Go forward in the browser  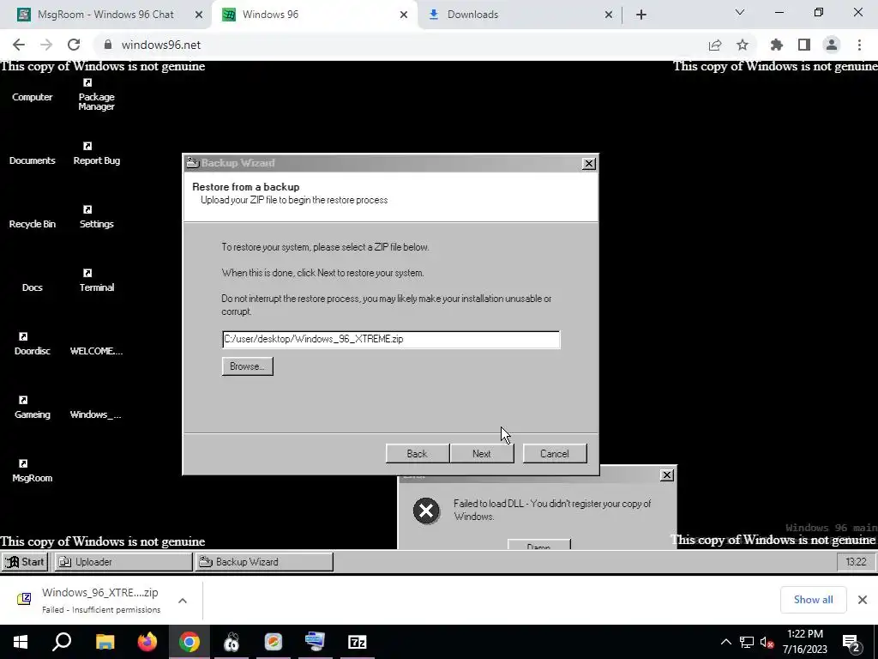pos(46,45)
